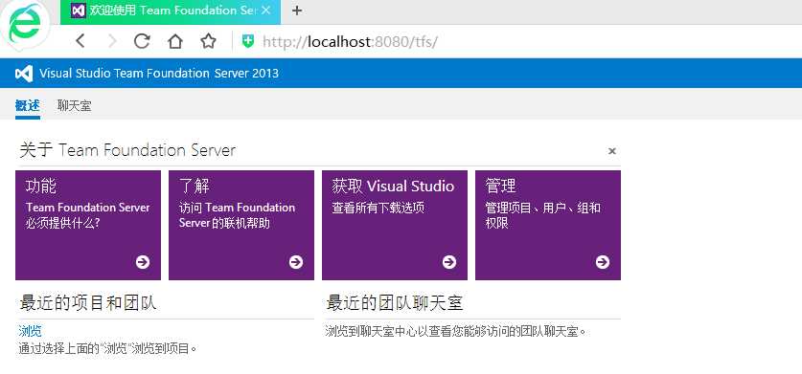Click the 最近的团队聊天室 heading
Screen dimensions: 802x374
tap(395, 303)
